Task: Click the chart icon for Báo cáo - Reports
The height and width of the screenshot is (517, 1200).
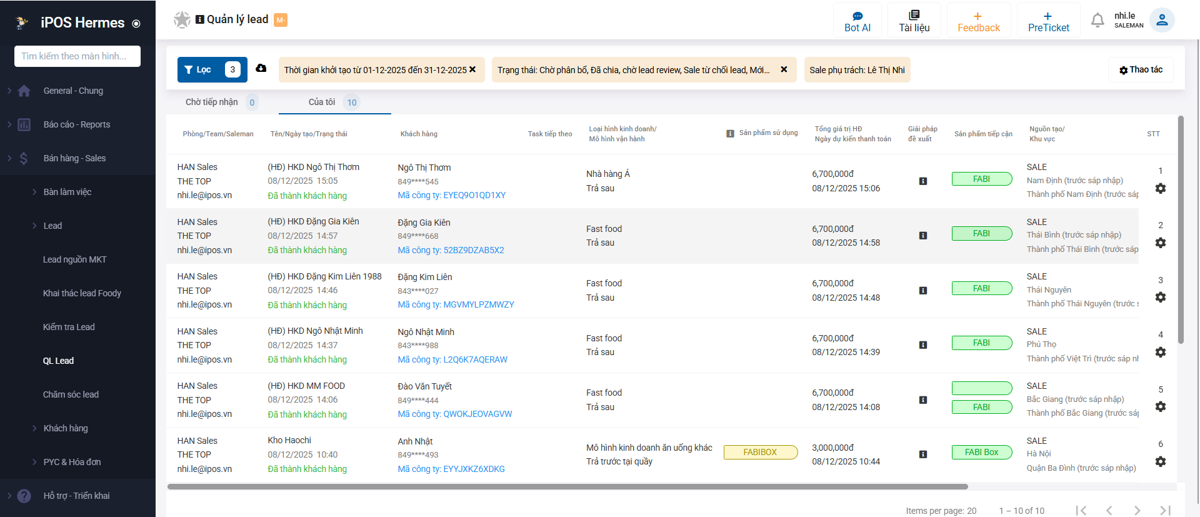Action: coord(24,124)
